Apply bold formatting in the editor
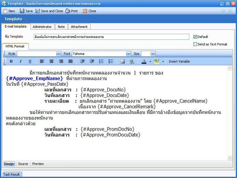This screenshot has height=178, width=237. coord(11,61)
